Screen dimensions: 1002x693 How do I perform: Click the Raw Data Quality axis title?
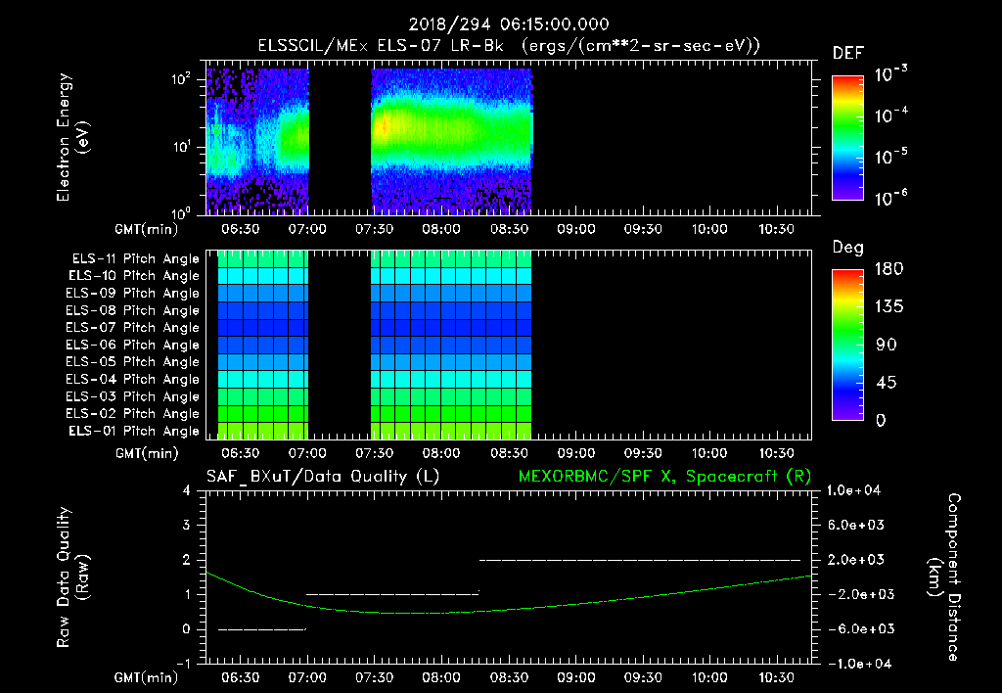pos(72,577)
